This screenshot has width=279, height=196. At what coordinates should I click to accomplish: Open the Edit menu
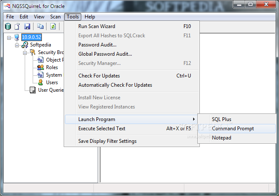[x=24, y=17]
